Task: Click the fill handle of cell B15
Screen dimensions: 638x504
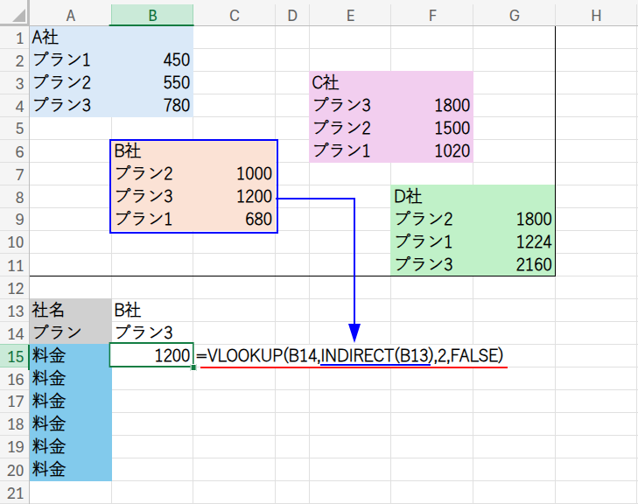Action: pyautogui.click(x=193, y=367)
